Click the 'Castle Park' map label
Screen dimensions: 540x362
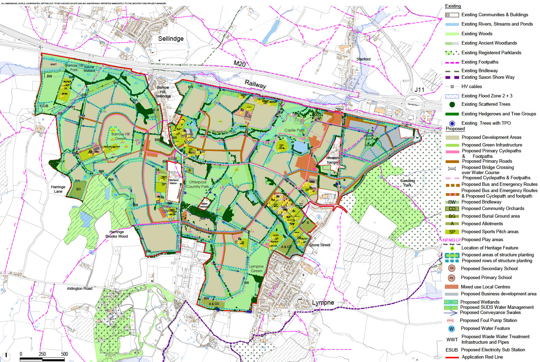click(294, 130)
